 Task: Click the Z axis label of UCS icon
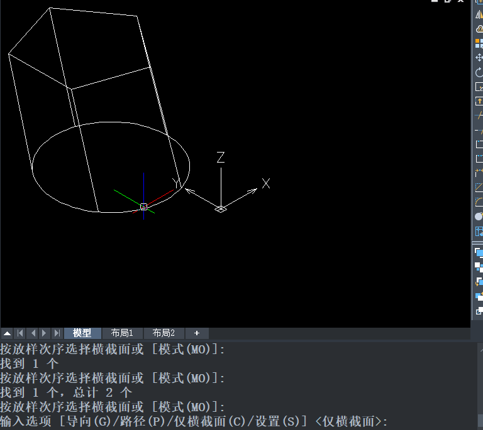(x=221, y=158)
